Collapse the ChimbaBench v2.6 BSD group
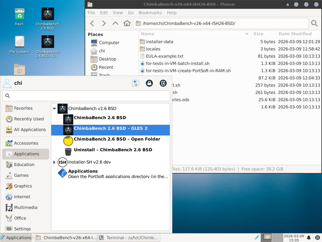 tap(54, 109)
